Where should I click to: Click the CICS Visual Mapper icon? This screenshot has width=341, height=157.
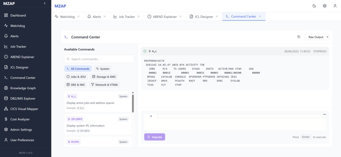click(6, 109)
